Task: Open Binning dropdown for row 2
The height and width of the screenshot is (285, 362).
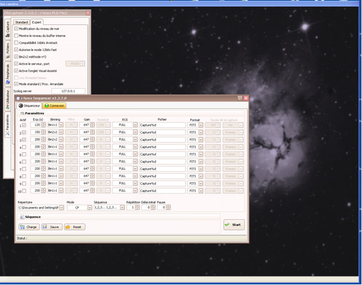Action: [61, 132]
